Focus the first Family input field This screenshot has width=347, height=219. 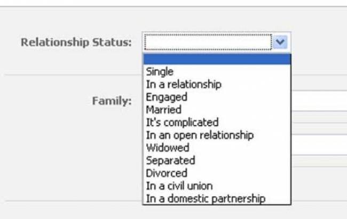point(319,100)
